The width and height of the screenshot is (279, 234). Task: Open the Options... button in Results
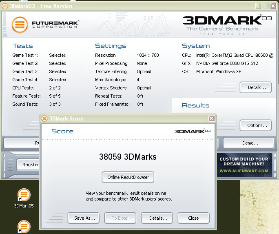pyautogui.click(x=256, y=125)
